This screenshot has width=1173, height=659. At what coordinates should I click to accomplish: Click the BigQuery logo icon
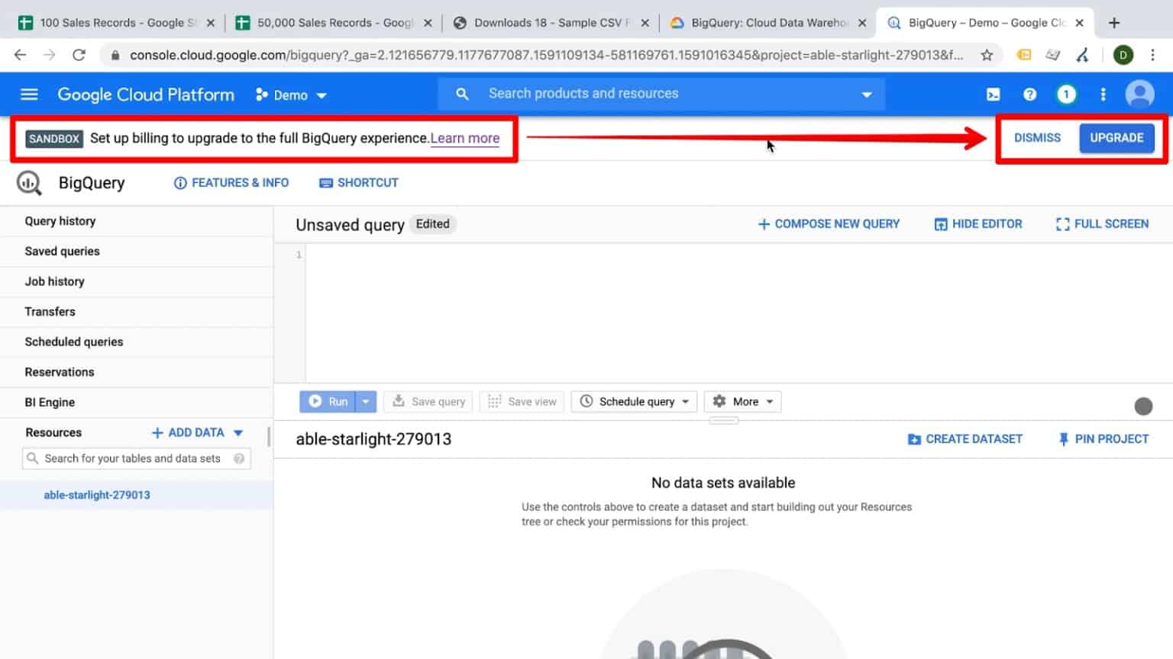[x=28, y=183]
